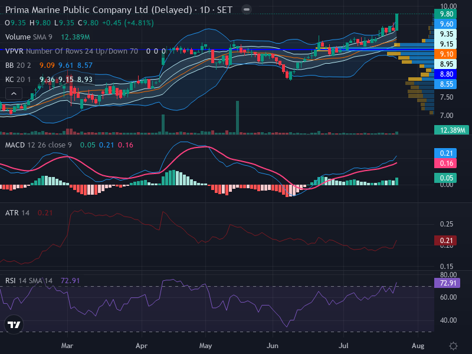Click the Jun label on time axis

point(273,346)
